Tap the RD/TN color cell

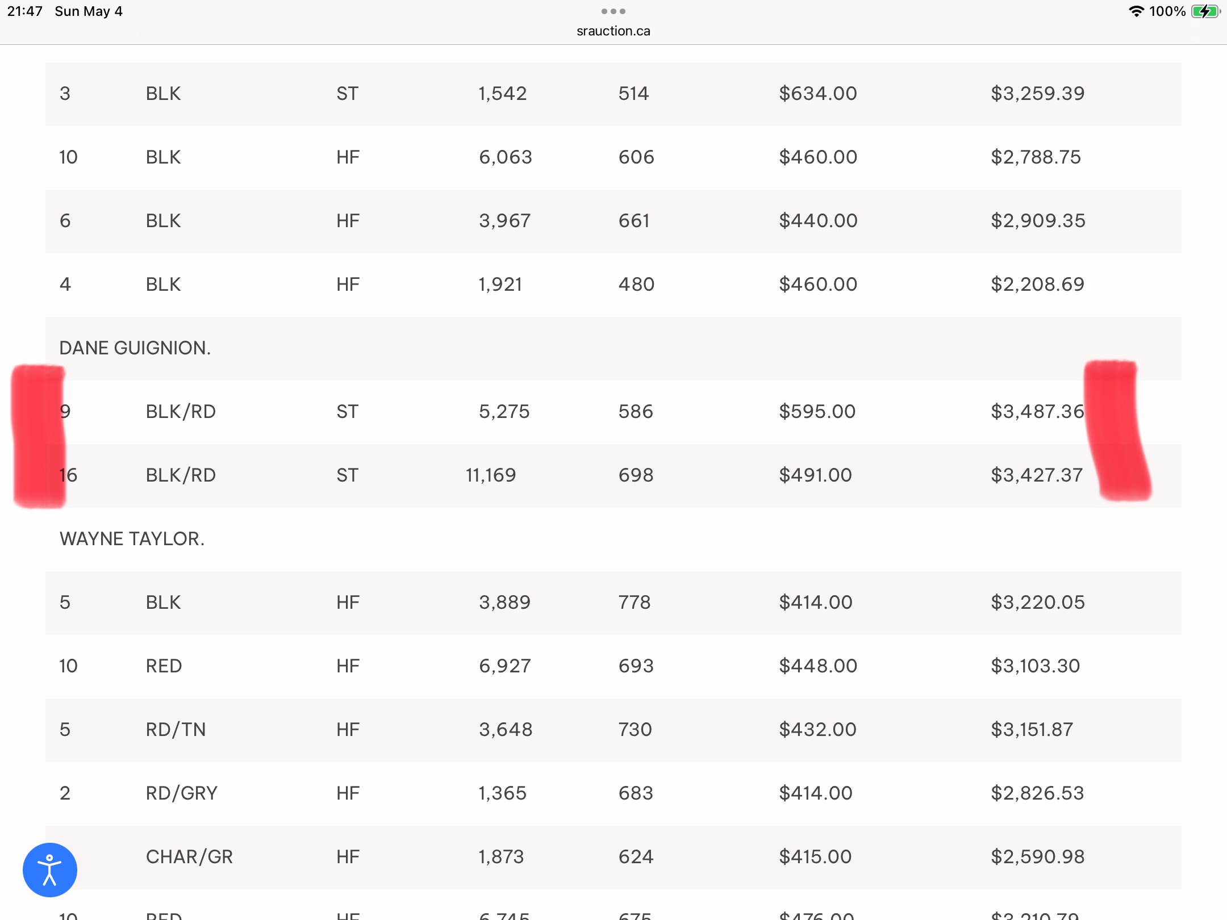coord(176,730)
